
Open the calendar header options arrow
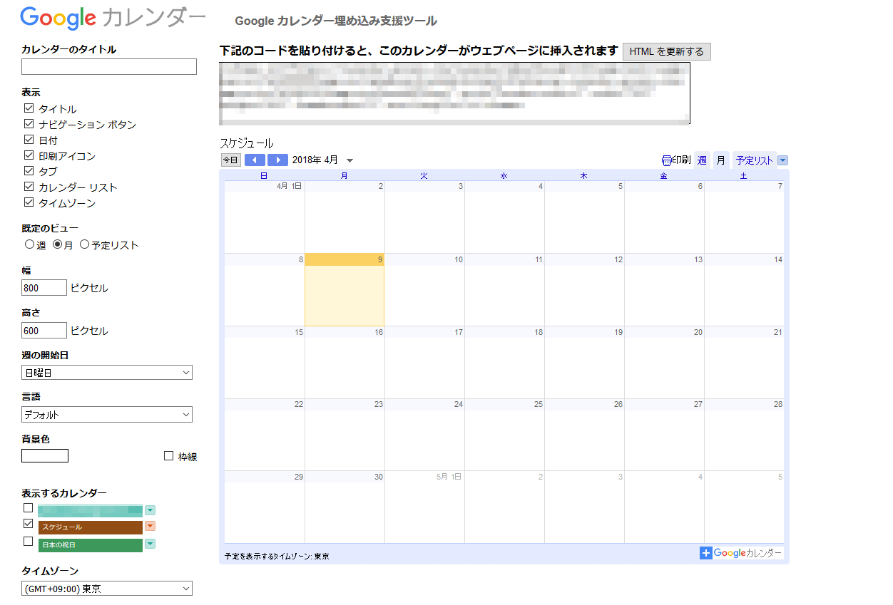pyautogui.click(x=783, y=160)
